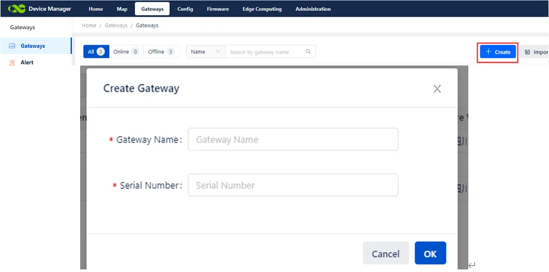Screen dimensions: 549x272
Task: Open the Firmware menu tab
Action: (218, 9)
